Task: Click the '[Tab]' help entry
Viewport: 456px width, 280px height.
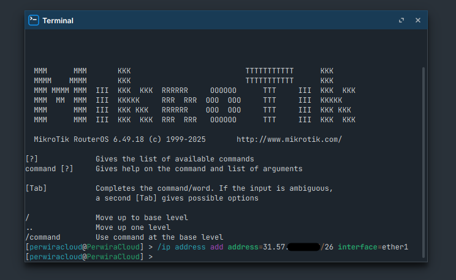Action: tap(36, 188)
